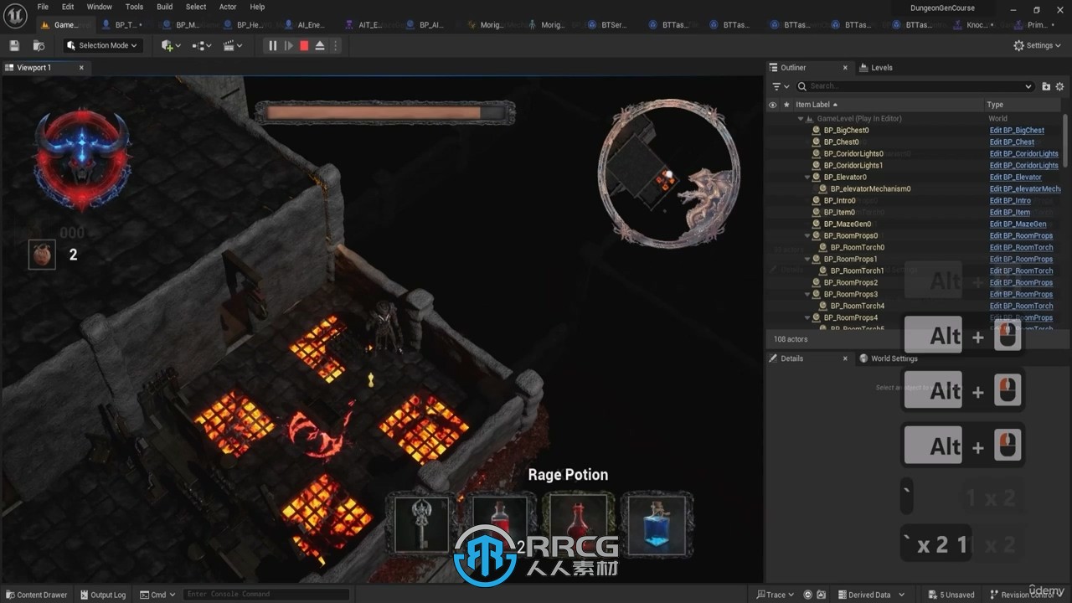Image resolution: width=1072 pixels, height=603 pixels.
Task: Open the play options three-dot menu
Action: click(x=335, y=45)
